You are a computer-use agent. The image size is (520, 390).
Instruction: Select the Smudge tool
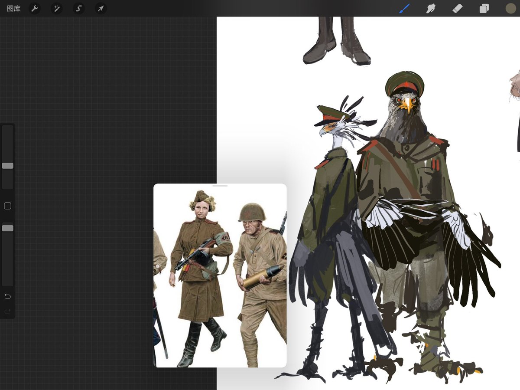pyautogui.click(x=431, y=8)
